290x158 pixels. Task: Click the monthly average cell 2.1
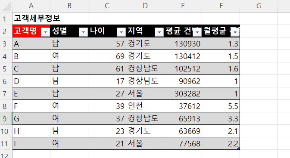point(221,131)
